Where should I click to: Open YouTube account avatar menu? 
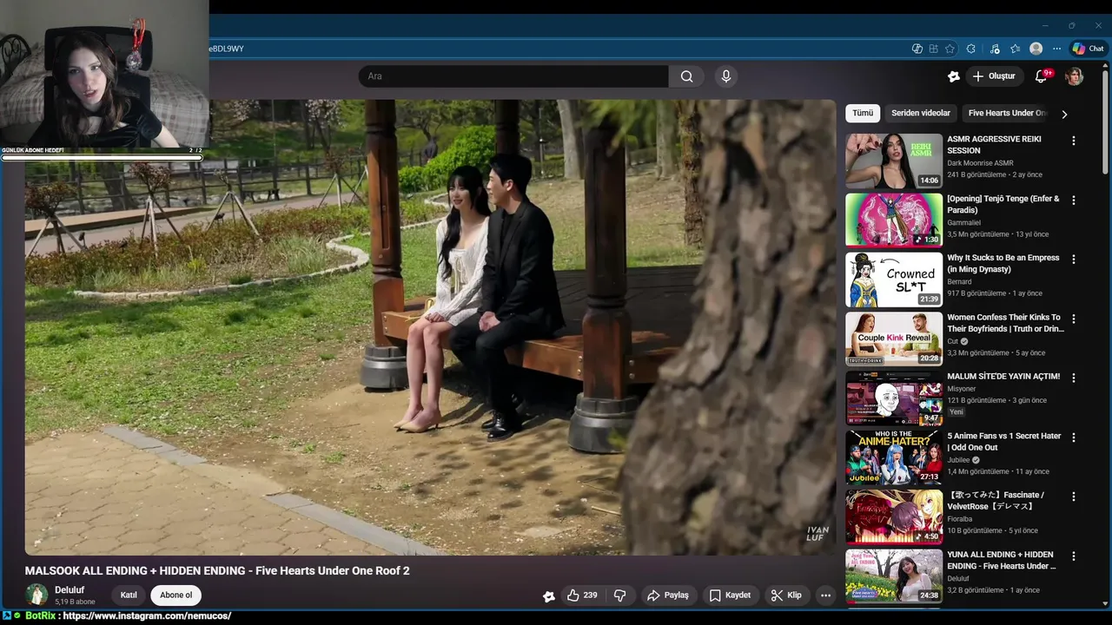pyautogui.click(x=1074, y=76)
